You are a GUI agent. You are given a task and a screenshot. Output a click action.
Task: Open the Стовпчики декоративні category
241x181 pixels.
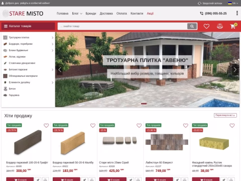22,63
